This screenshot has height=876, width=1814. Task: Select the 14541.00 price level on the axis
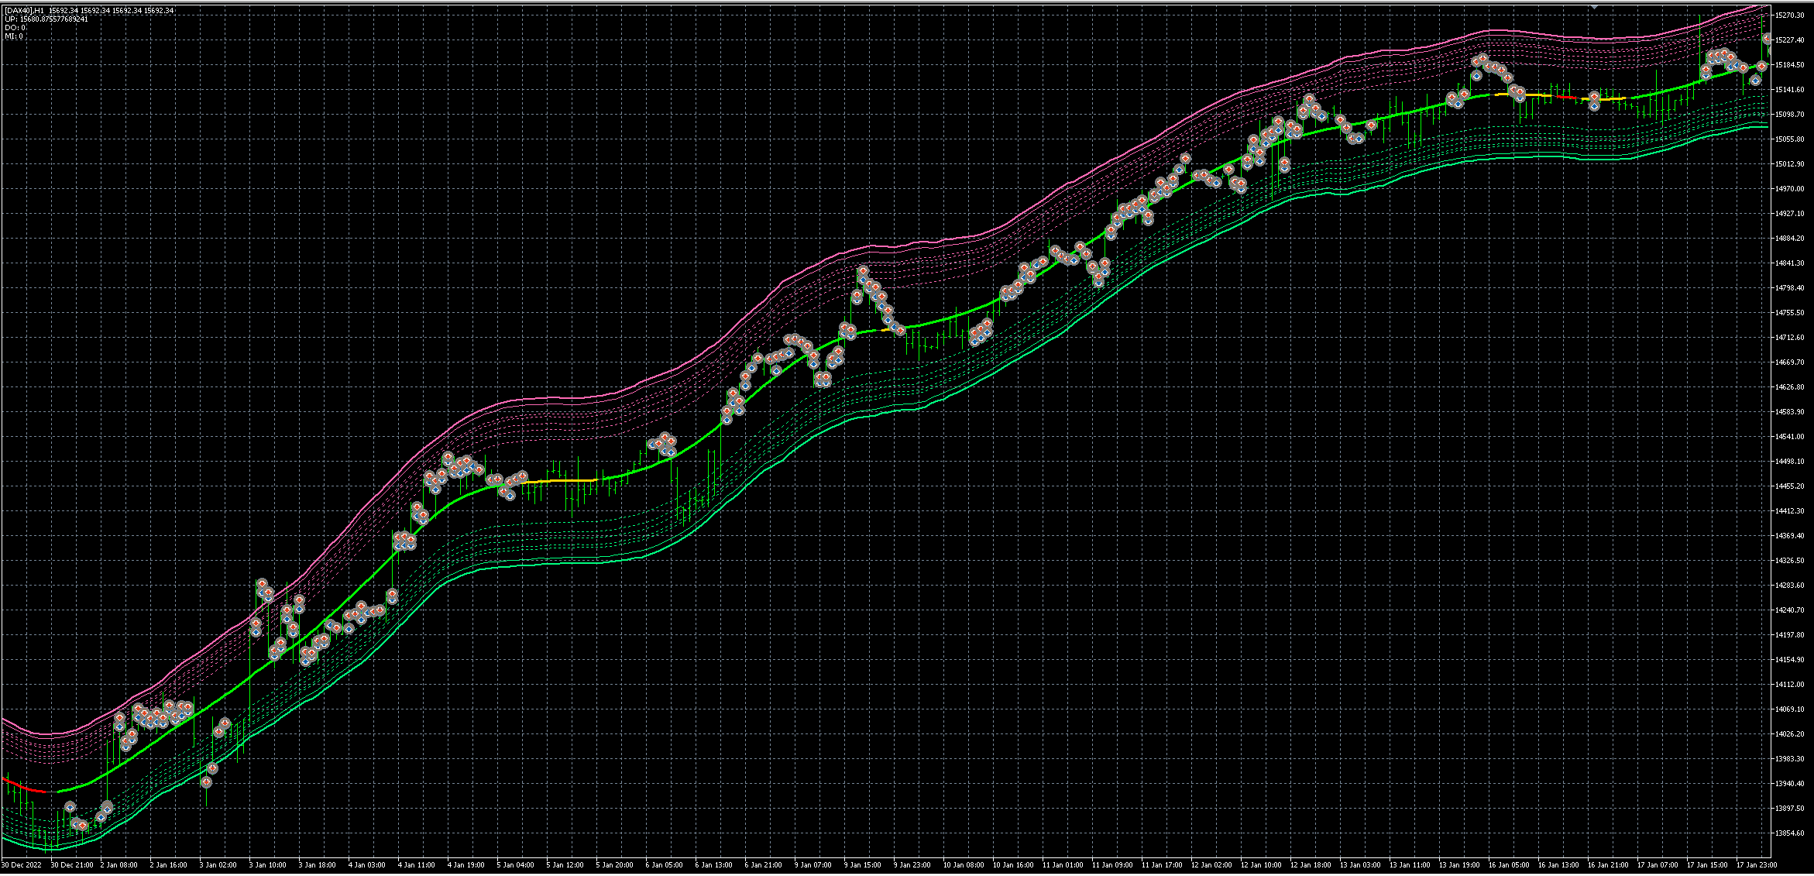tap(1792, 437)
